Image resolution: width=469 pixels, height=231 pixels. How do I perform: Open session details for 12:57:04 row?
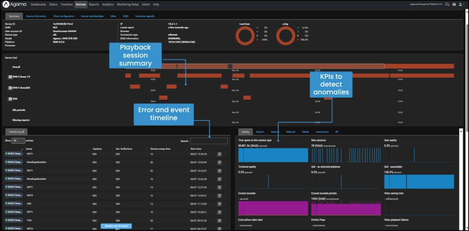click(x=219, y=187)
